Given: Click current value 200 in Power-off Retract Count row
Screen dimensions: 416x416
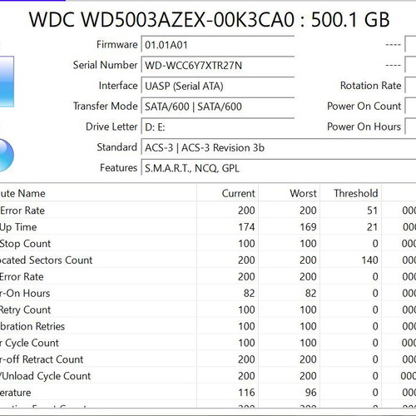Looking at the screenshot, I should (246, 359).
